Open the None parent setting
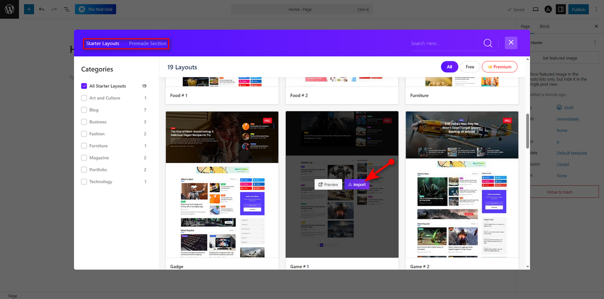604x299 pixels. pos(562,176)
